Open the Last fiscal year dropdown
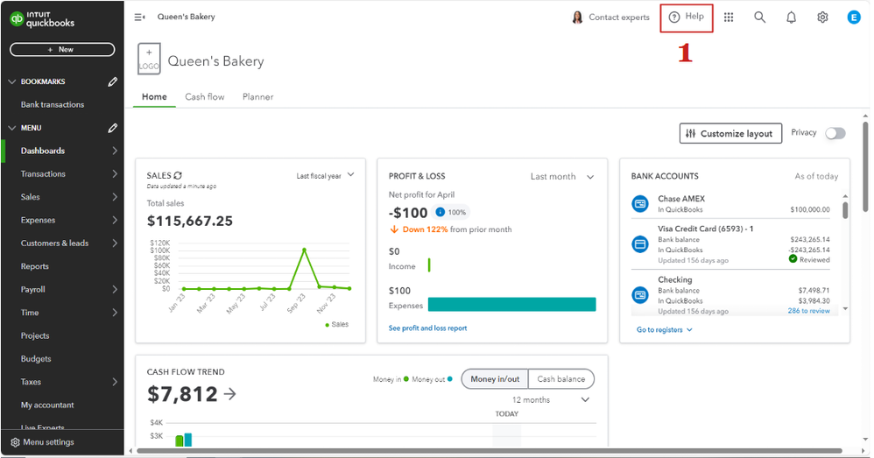Viewport: 874px width, 458px height. (x=325, y=176)
